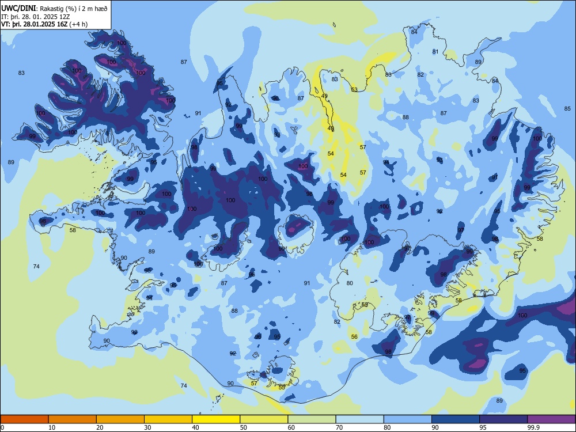Image resolution: width=576 pixels, height=432 pixels.
Task: Select the medium blue 80–90 legend swatch
Action: (x=407, y=419)
